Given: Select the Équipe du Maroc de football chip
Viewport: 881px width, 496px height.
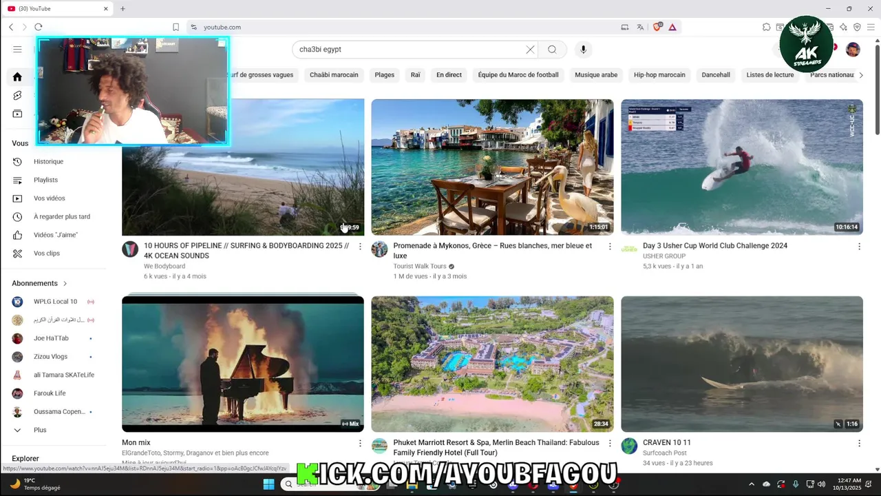Looking at the screenshot, I should pos(518,74).
